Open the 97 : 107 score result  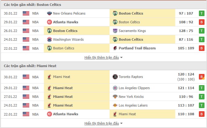[186, 13]
